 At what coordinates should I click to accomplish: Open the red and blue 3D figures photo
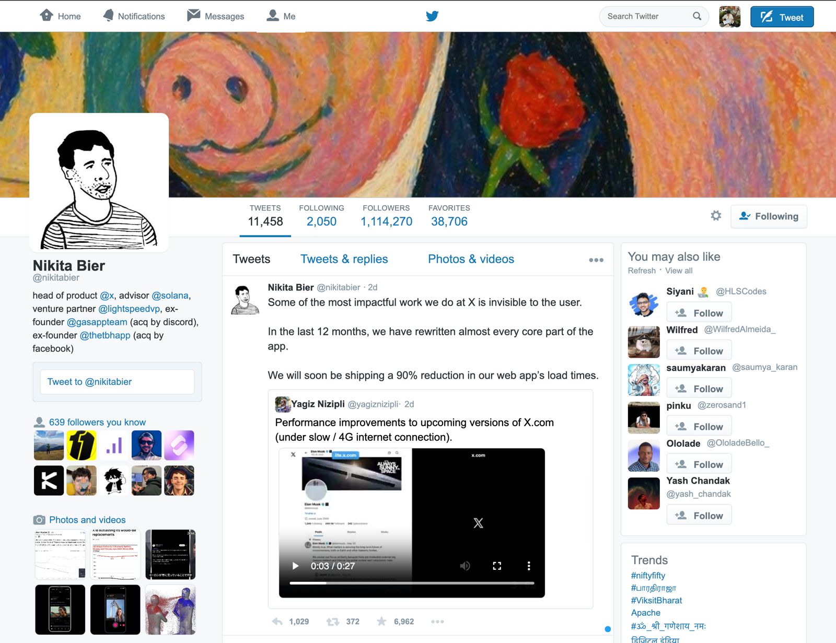[x=170, y=610]
